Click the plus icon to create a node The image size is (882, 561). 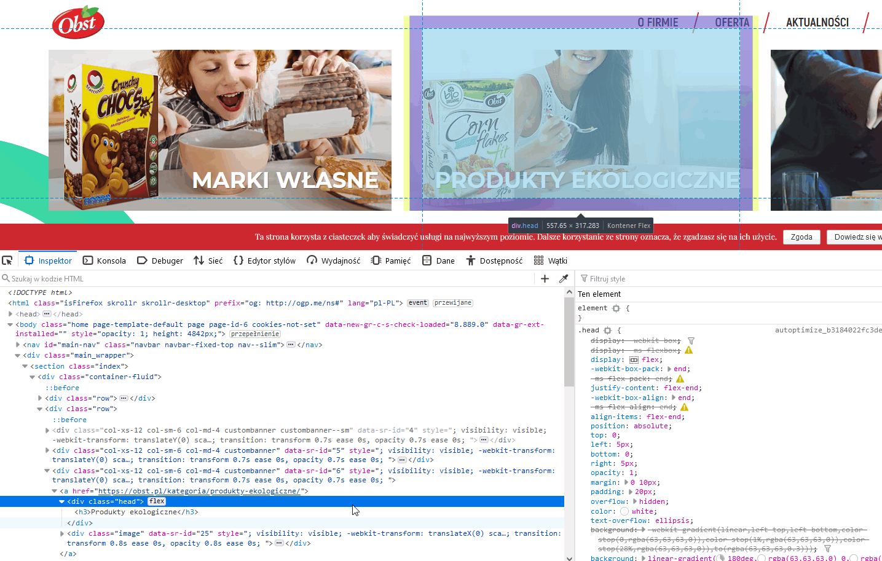pos(545,278)
